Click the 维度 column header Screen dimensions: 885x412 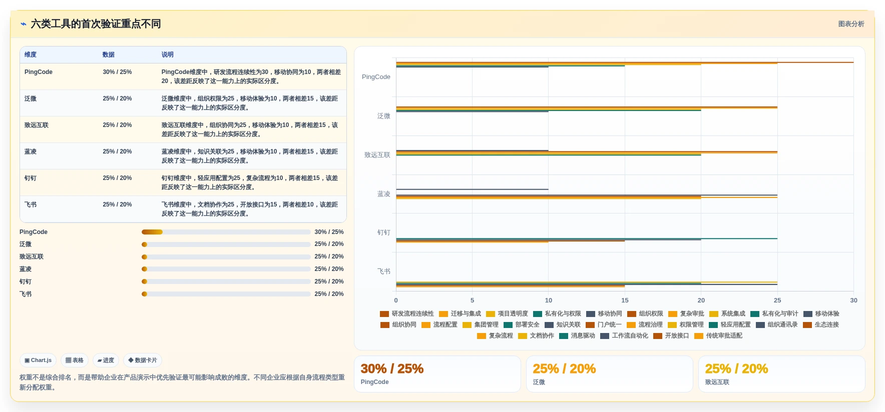(31, 54)
